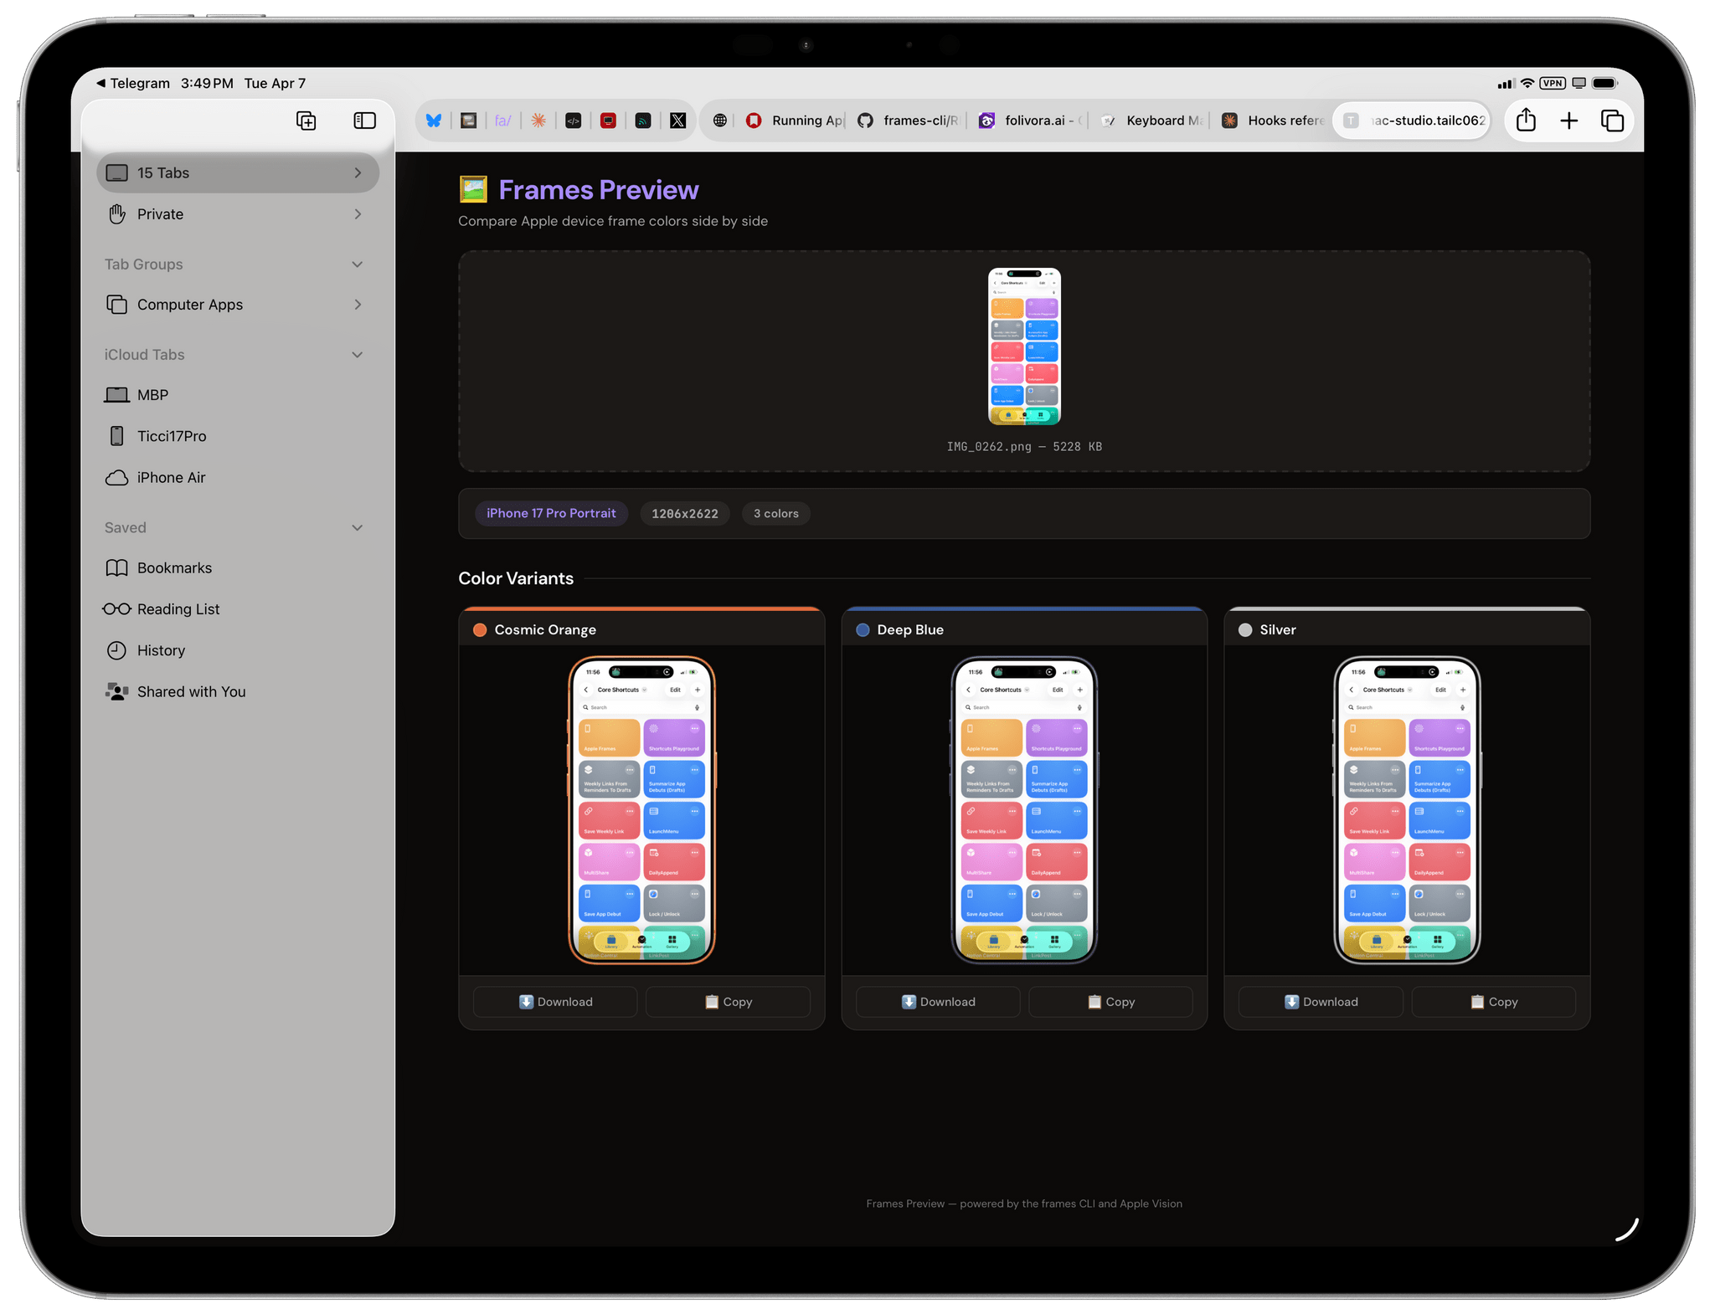
Task: Expand the Computer Apps tab group
Action: [358, 304]
